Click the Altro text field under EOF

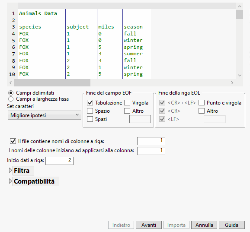140,119
